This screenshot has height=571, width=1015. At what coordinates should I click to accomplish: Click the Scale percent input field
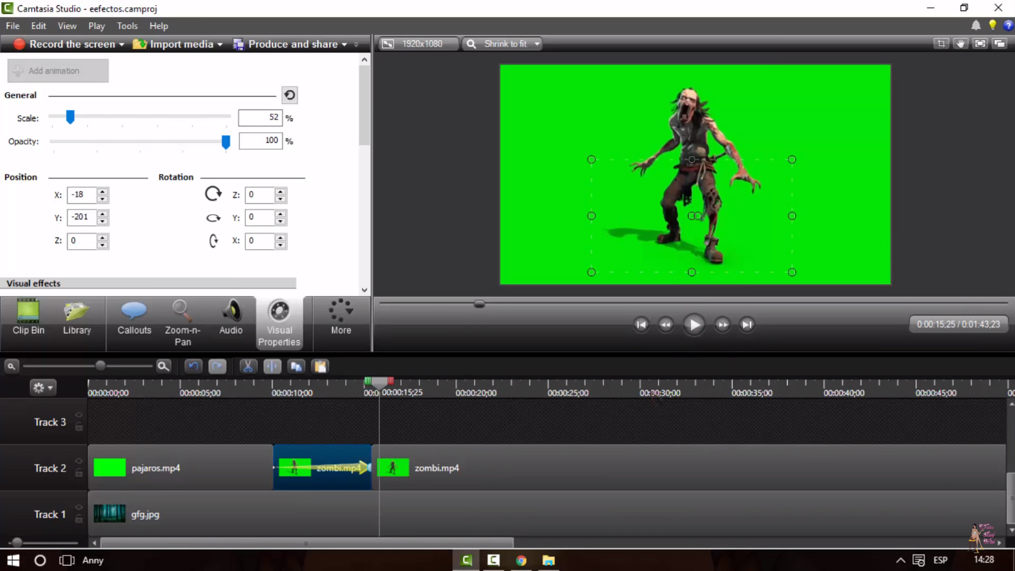pyautogui.click(x=260, y=117)
